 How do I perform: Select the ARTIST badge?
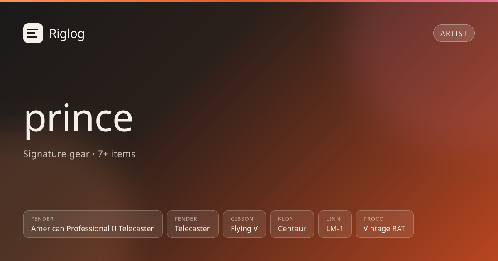[454, 33]
